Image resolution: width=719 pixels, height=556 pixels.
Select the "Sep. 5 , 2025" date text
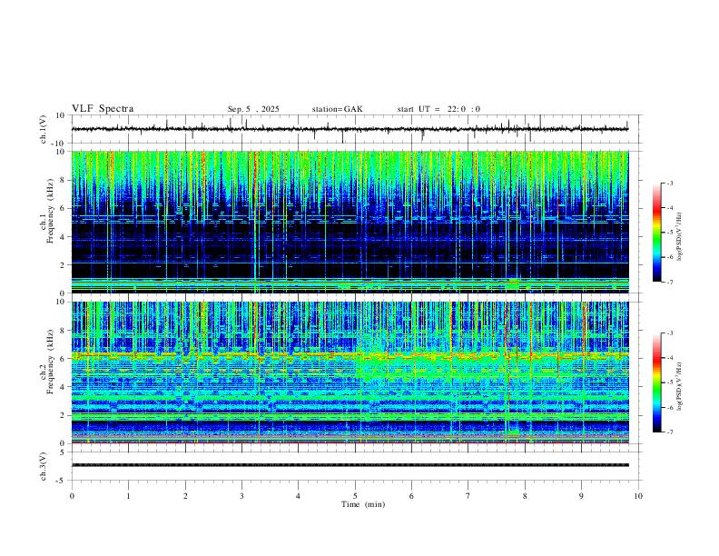253,109
